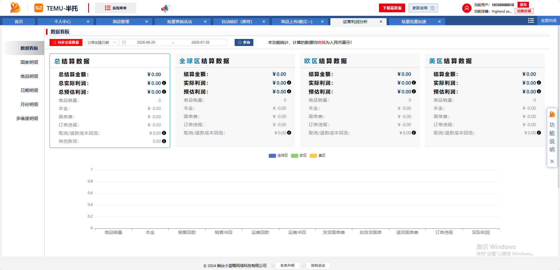Click the megaphone announcement icon
560x270 pixels.
[165, 8]
